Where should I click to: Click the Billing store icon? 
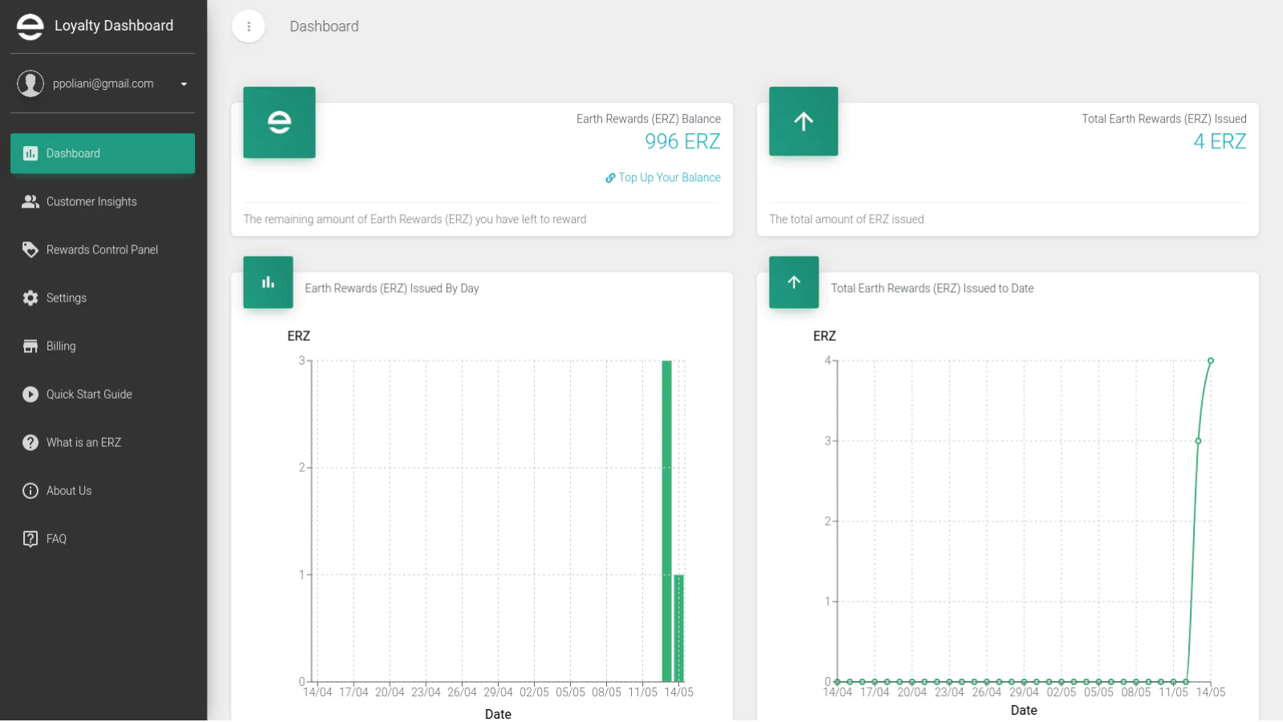pyautogui.click(x=30, y=346)
